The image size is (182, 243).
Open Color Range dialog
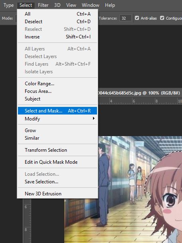(57, 84)
